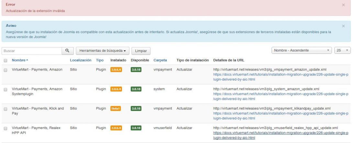Click 3.0.18 badge in Amazon Systemplugin row

click(x=136, y=89)
